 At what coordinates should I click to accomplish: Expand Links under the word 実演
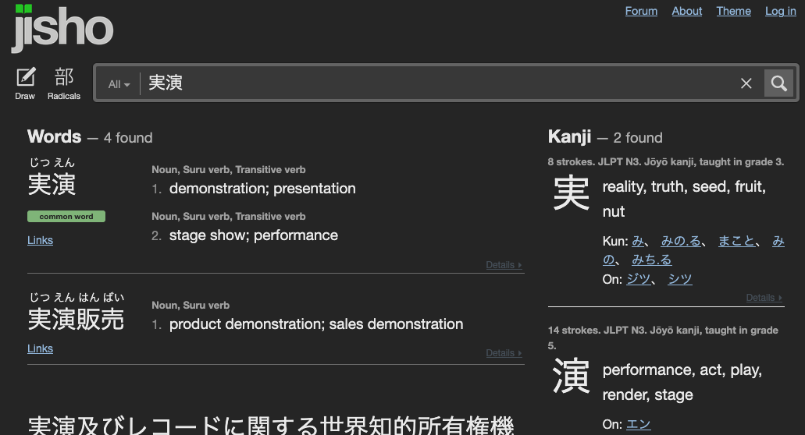click(40, 240)
